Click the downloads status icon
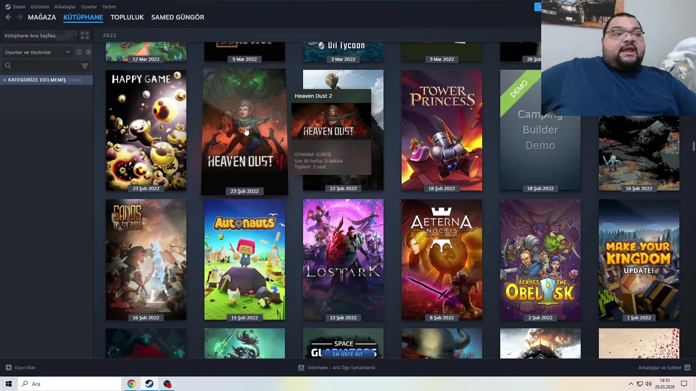 point(301,368)
